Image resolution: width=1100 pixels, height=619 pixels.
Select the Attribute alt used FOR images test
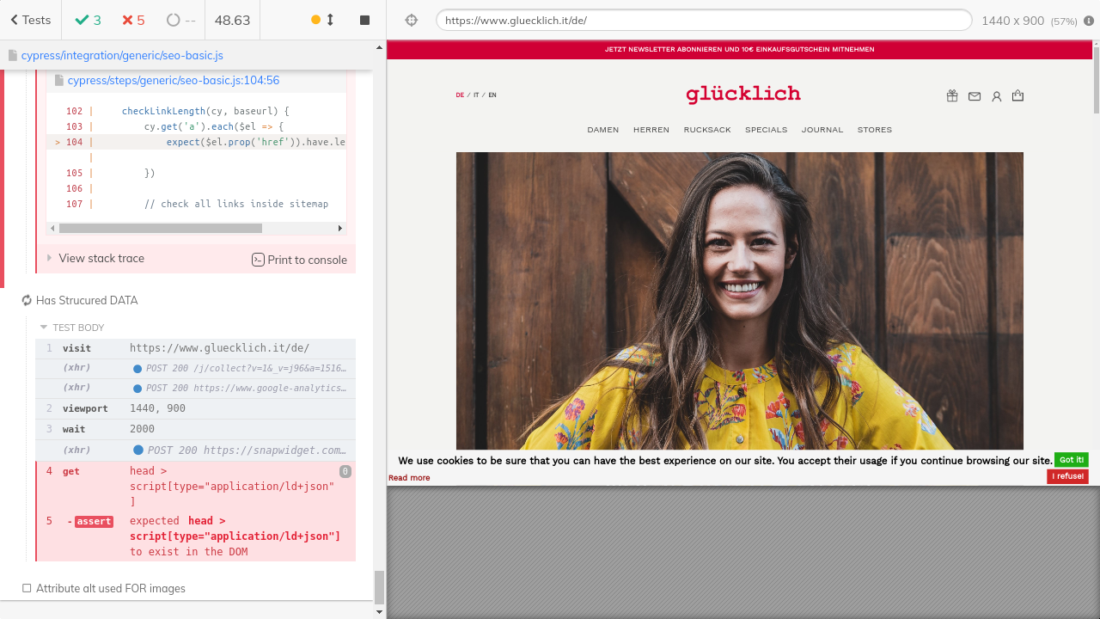(110, 589)
